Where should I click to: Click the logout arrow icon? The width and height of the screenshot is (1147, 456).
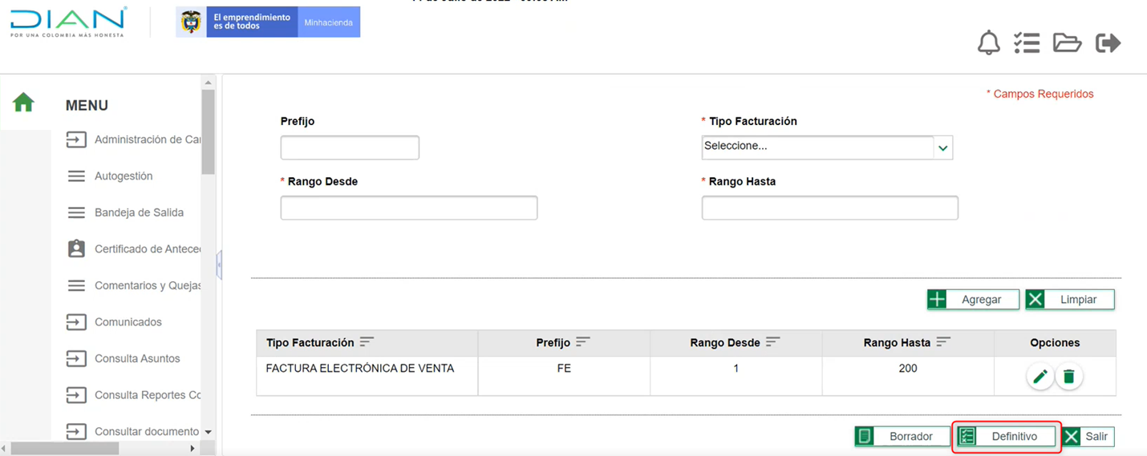click(1108, 42)
